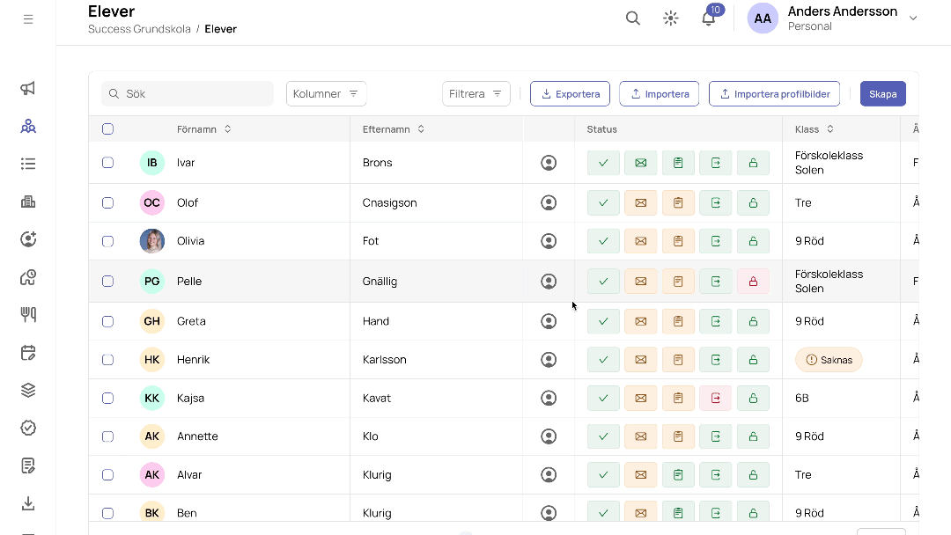
Task: Click the Saknas badge for Henrik
Action: tap(829, 360)
